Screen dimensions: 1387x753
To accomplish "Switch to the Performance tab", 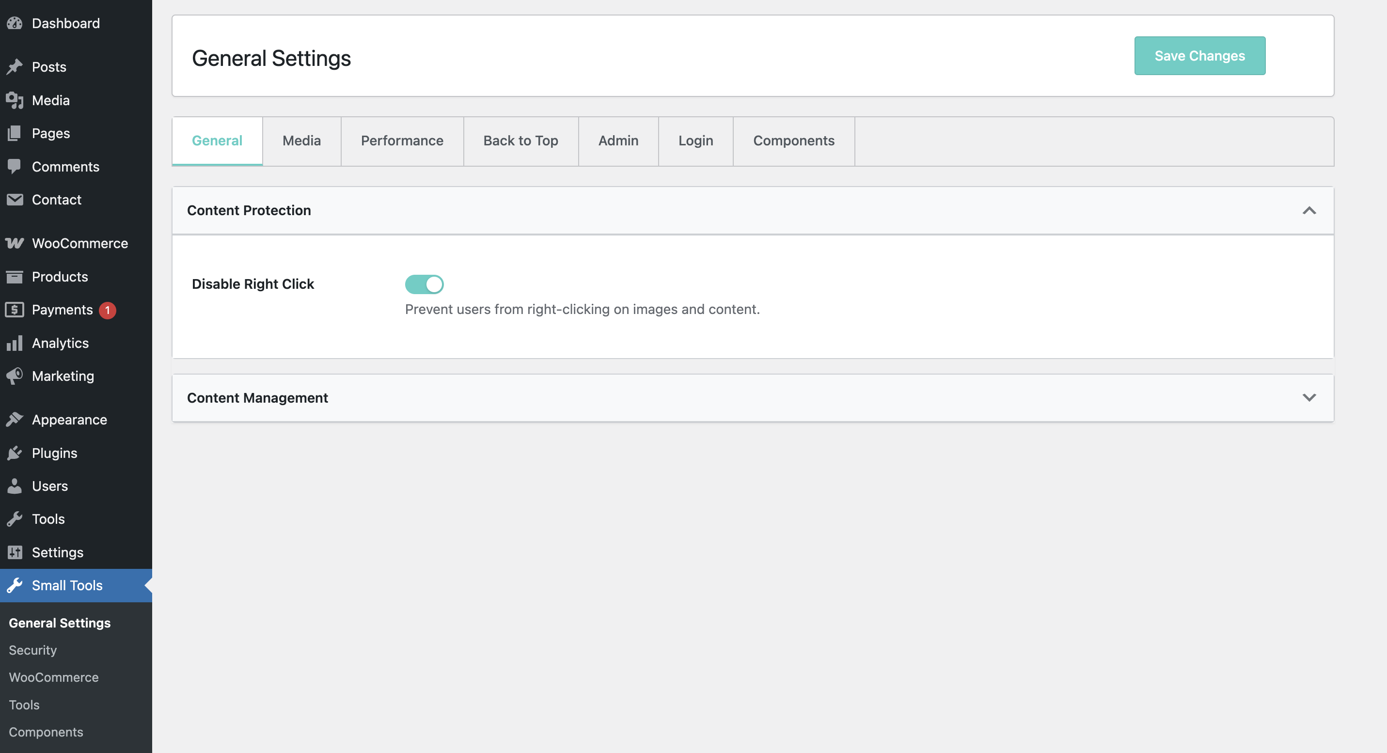I will click(402, 141).
